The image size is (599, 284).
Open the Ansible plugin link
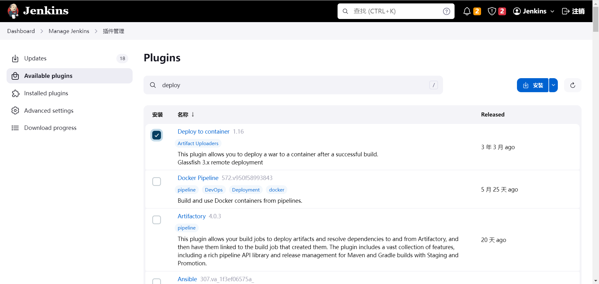187,279
